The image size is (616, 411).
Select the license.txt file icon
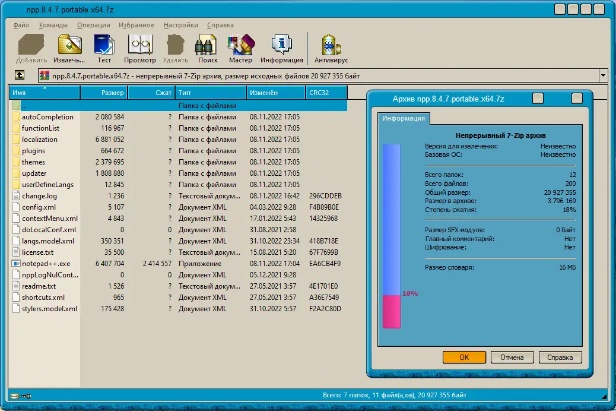tap(15, 252)
